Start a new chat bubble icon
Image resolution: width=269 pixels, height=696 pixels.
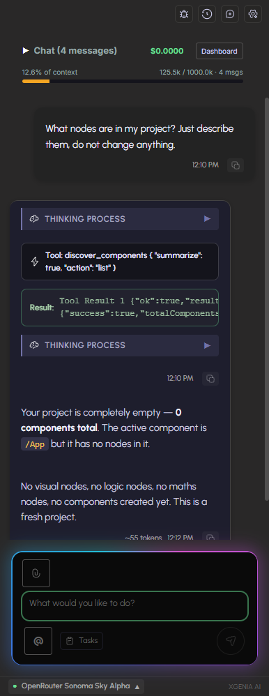(x=230, y=14)
